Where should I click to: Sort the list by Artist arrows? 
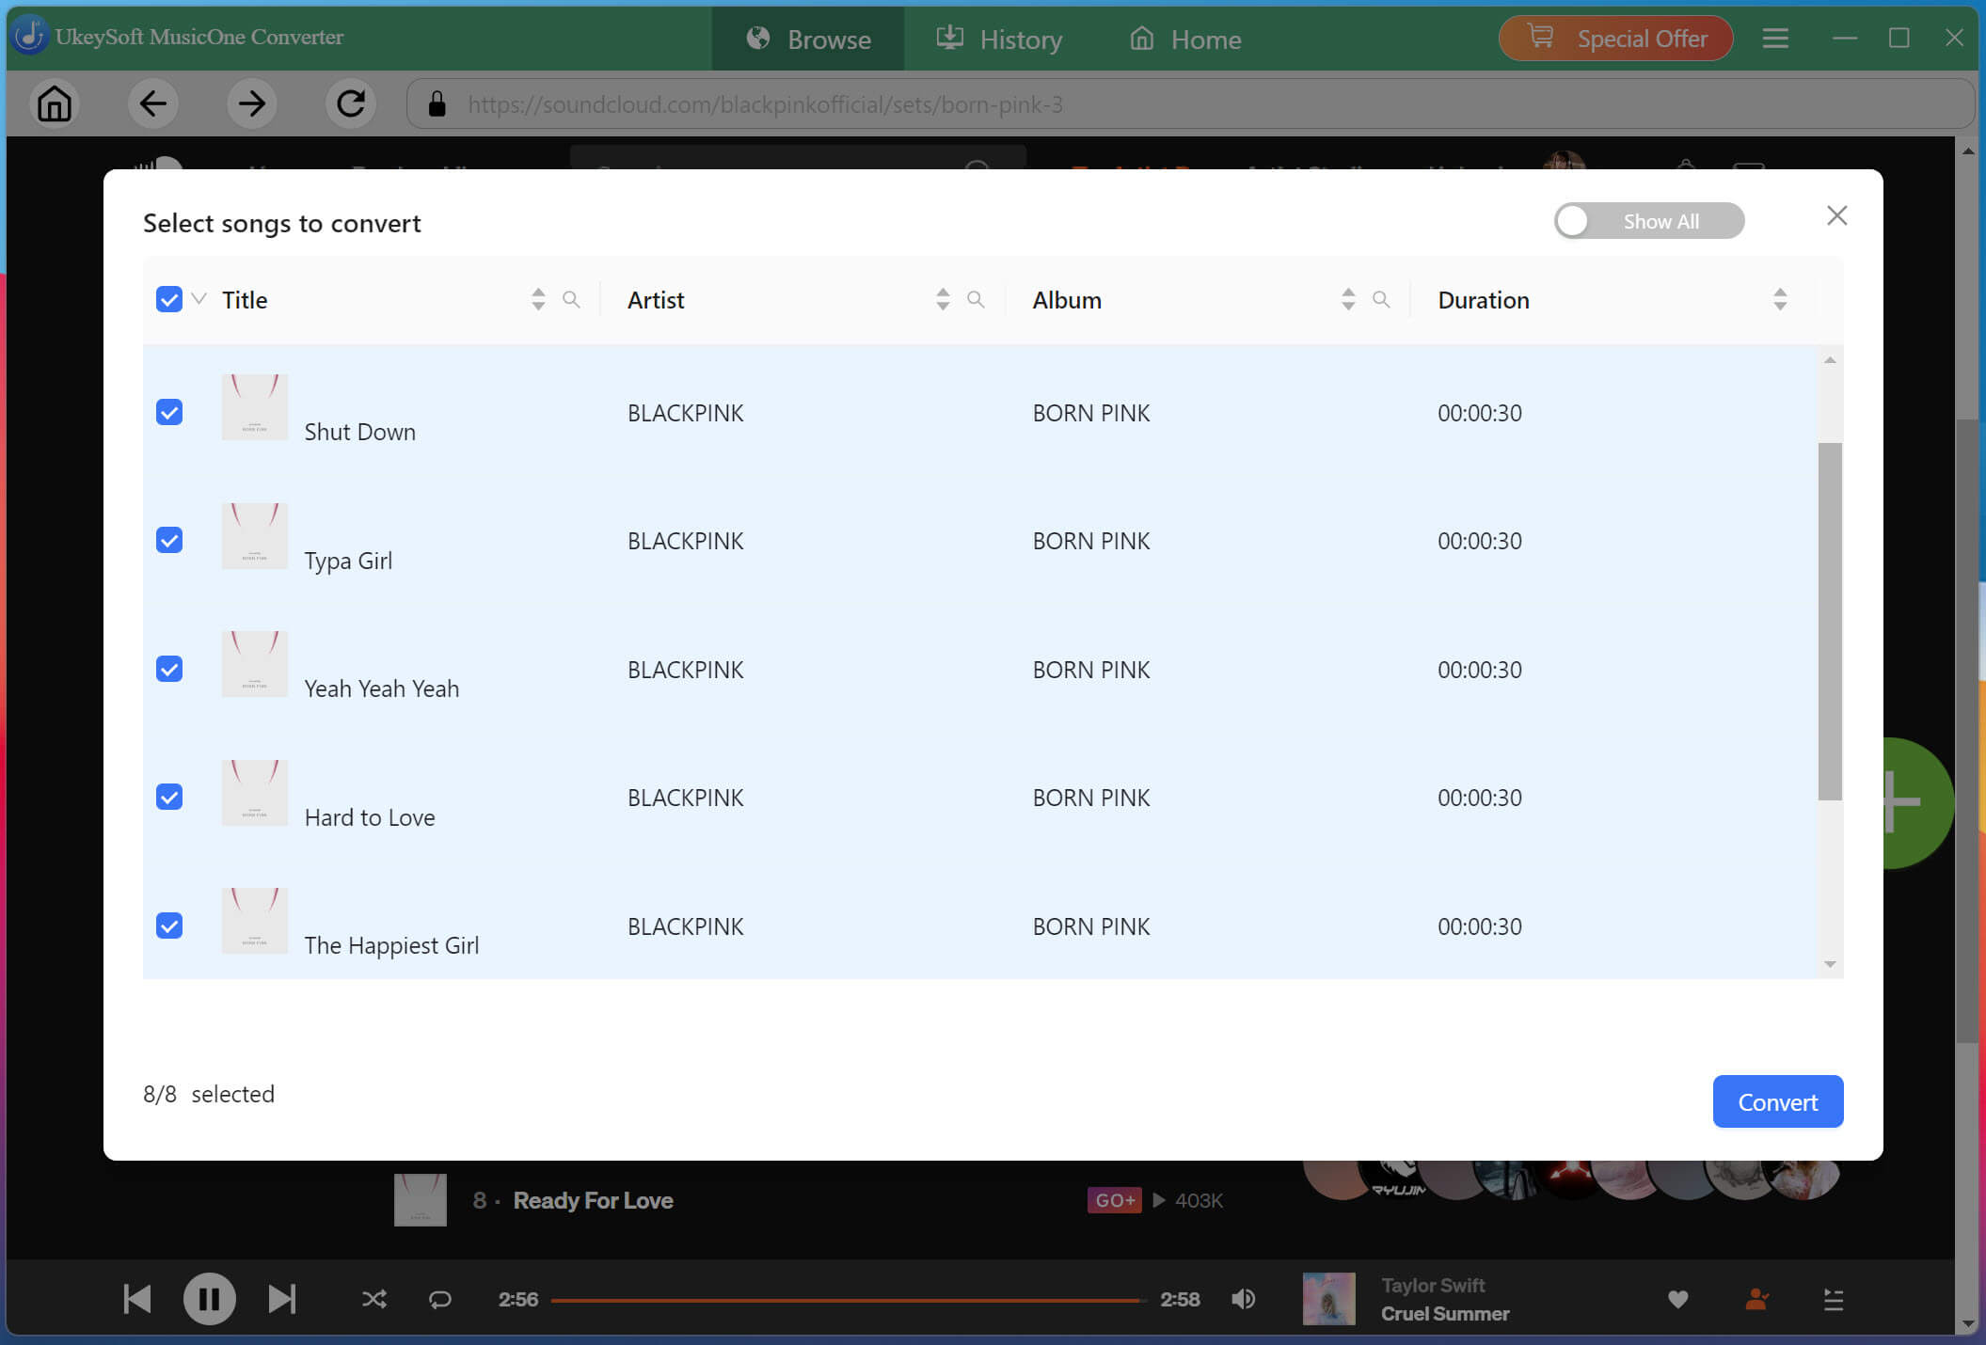click(x=943, y=300)
